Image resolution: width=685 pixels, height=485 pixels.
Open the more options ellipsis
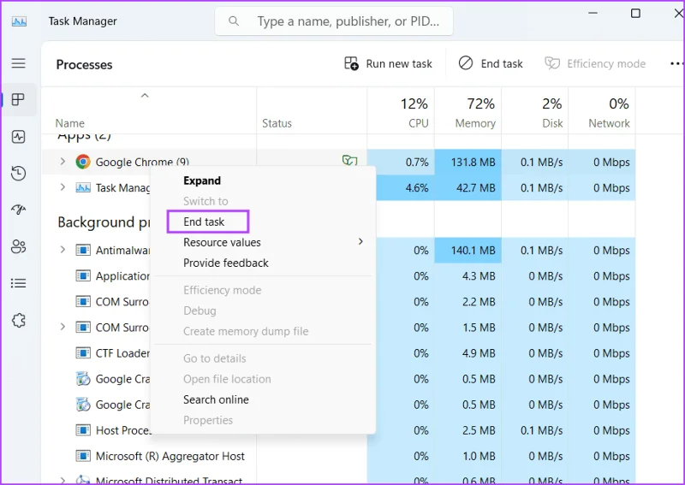pyautogui.click(x=676, y=64)
